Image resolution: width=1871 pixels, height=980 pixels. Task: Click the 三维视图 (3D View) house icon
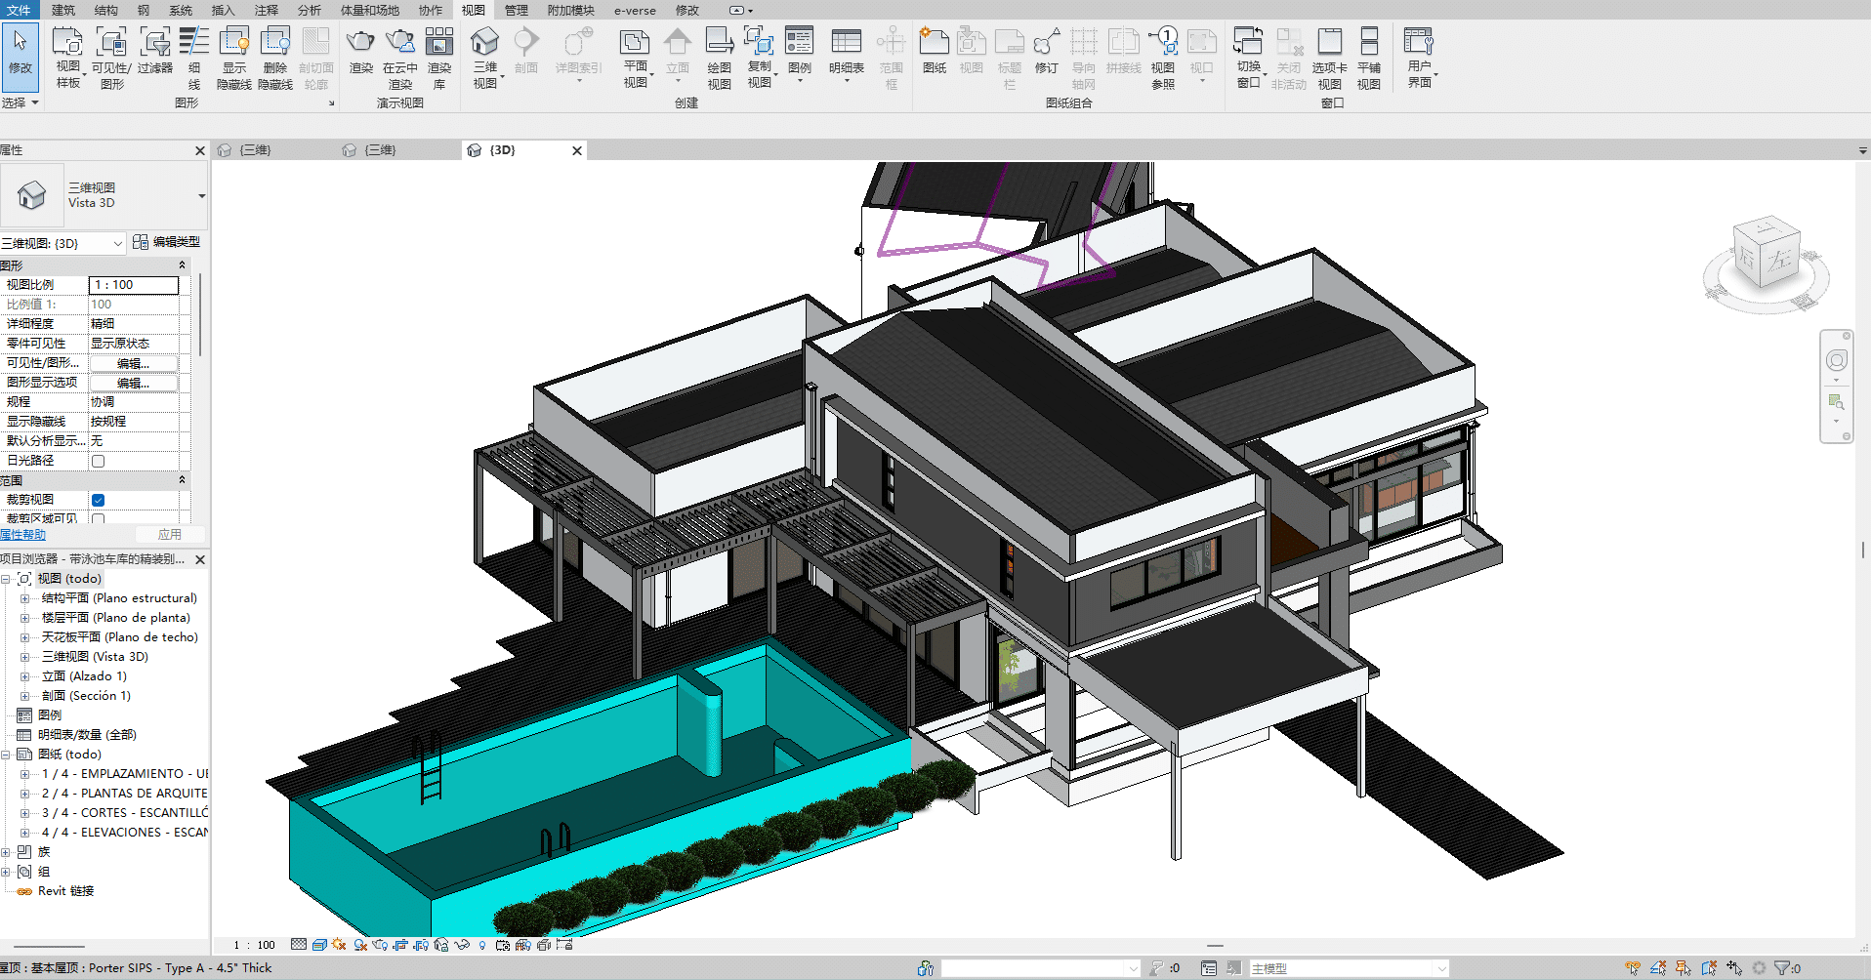[x=485, y=57]
